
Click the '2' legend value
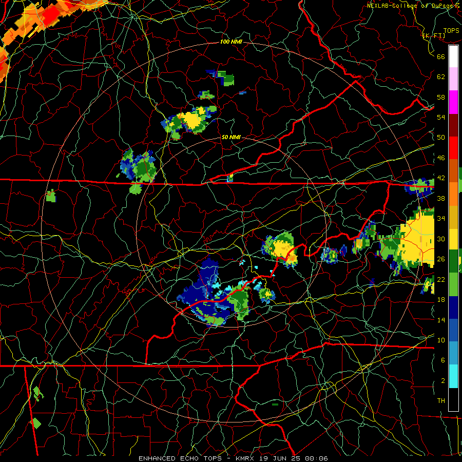pos(443,381)
